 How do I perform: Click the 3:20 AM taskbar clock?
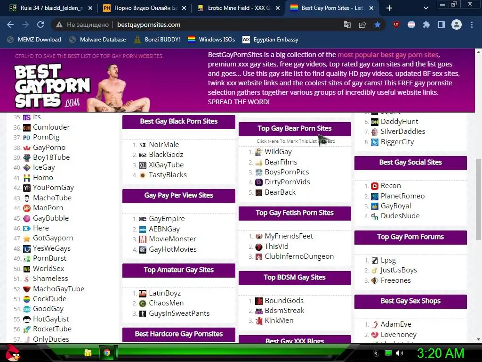pyautogui.click(x=440, y=353)
